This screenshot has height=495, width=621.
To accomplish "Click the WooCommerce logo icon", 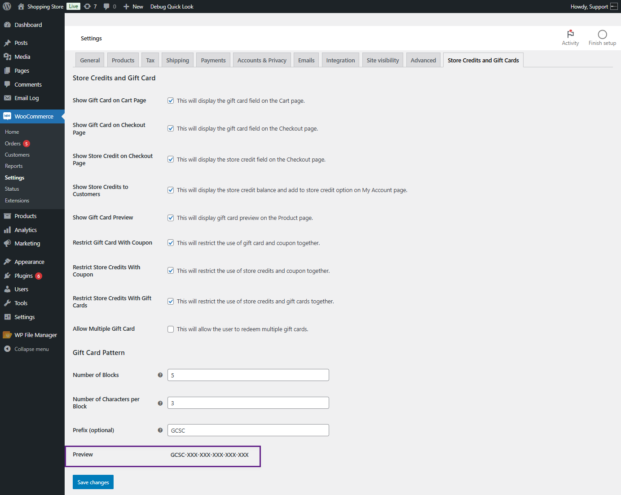I will pos(7,116).
